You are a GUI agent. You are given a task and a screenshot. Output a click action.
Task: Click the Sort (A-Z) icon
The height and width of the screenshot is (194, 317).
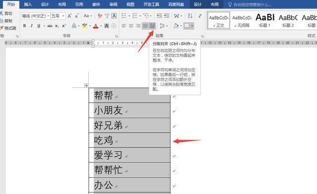[x=190, y=16]
